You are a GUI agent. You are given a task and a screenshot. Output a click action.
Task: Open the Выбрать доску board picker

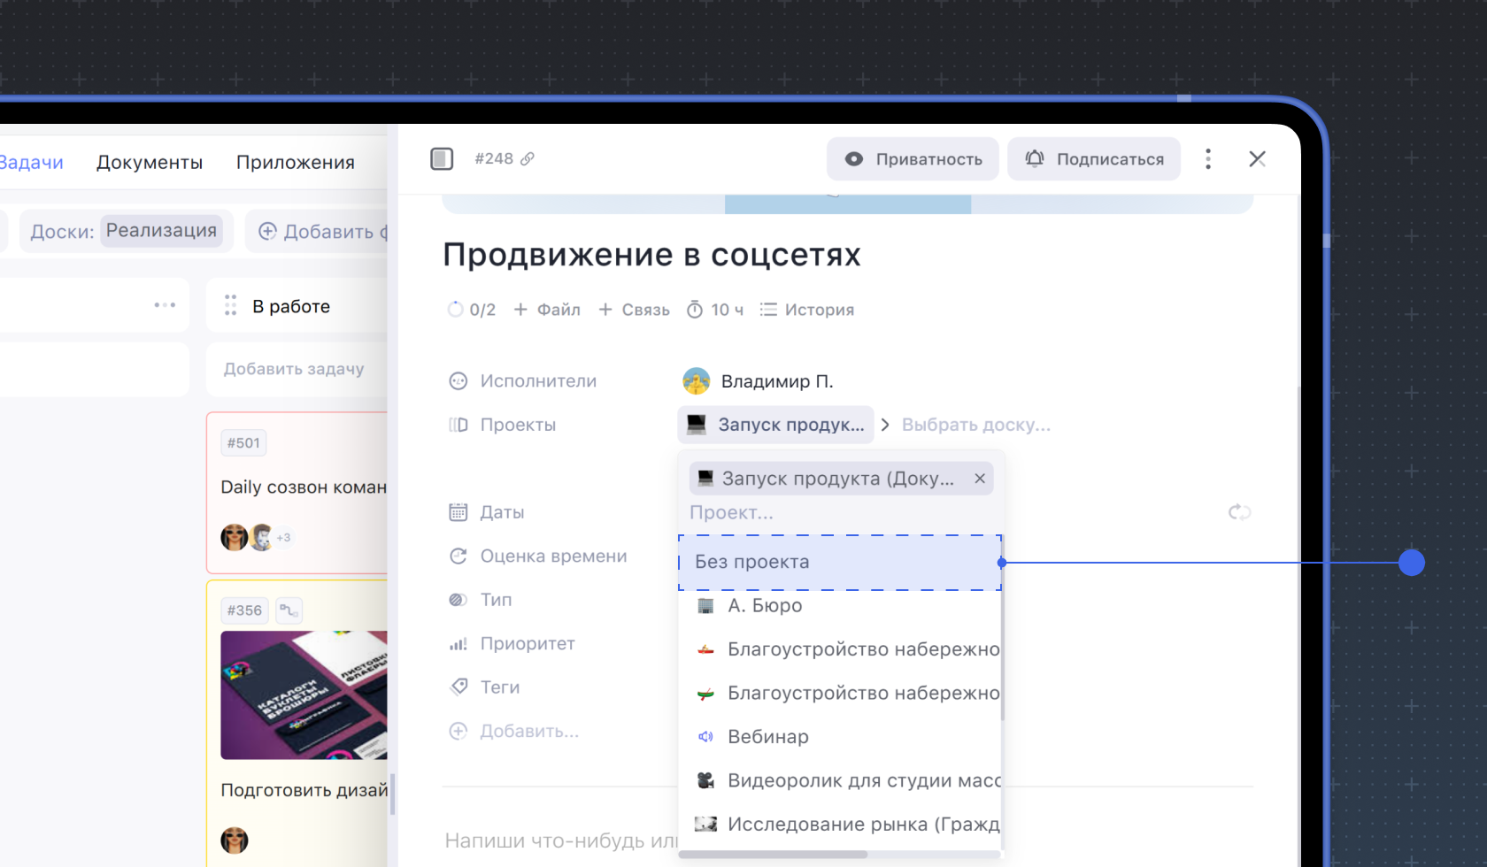pos(975,425)
